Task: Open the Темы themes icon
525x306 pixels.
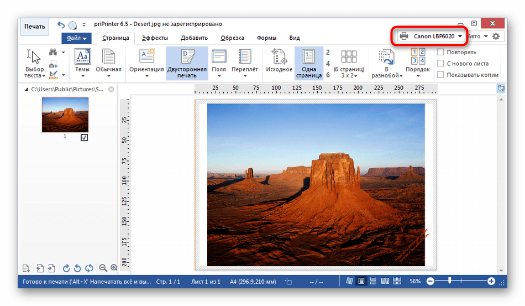Action: click(82, 63)
